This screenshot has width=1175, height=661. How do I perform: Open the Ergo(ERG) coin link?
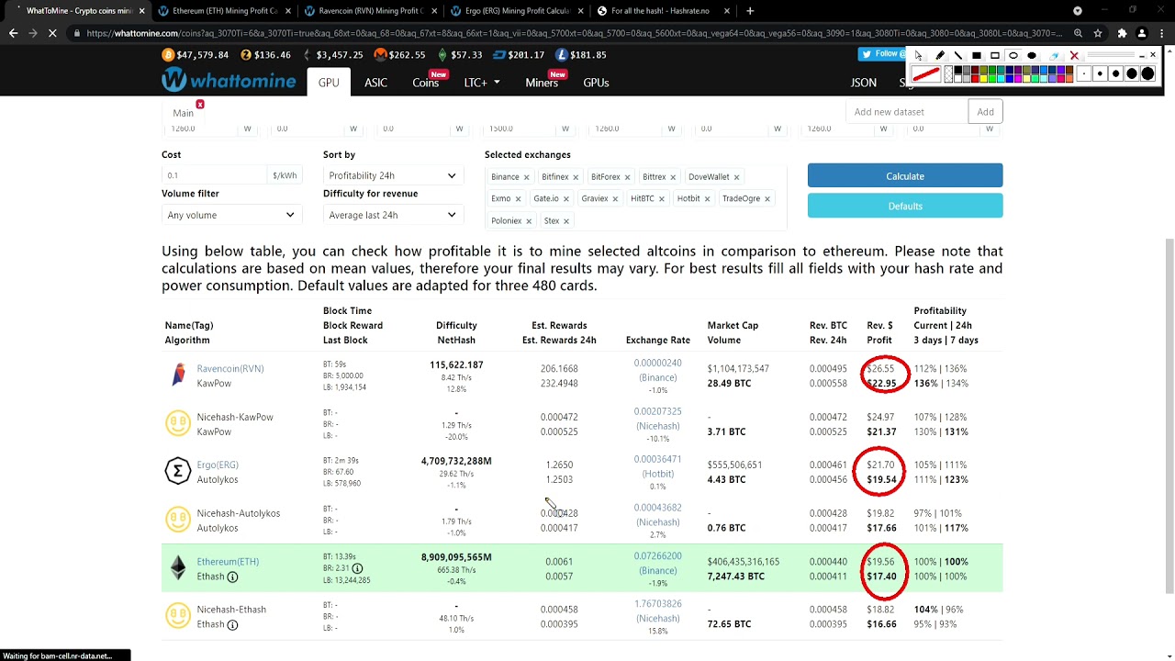pyautogui.click(x=218, y=465)
